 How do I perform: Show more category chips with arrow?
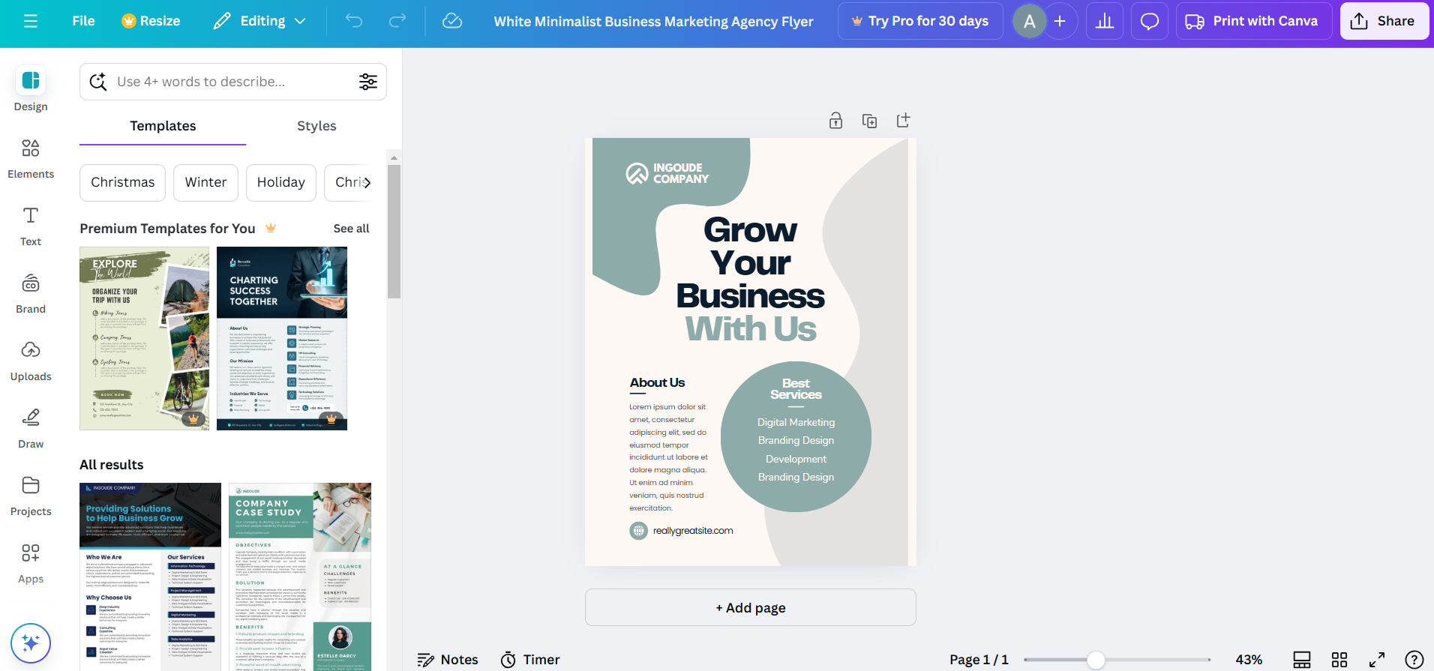click(x=367, y=183)
